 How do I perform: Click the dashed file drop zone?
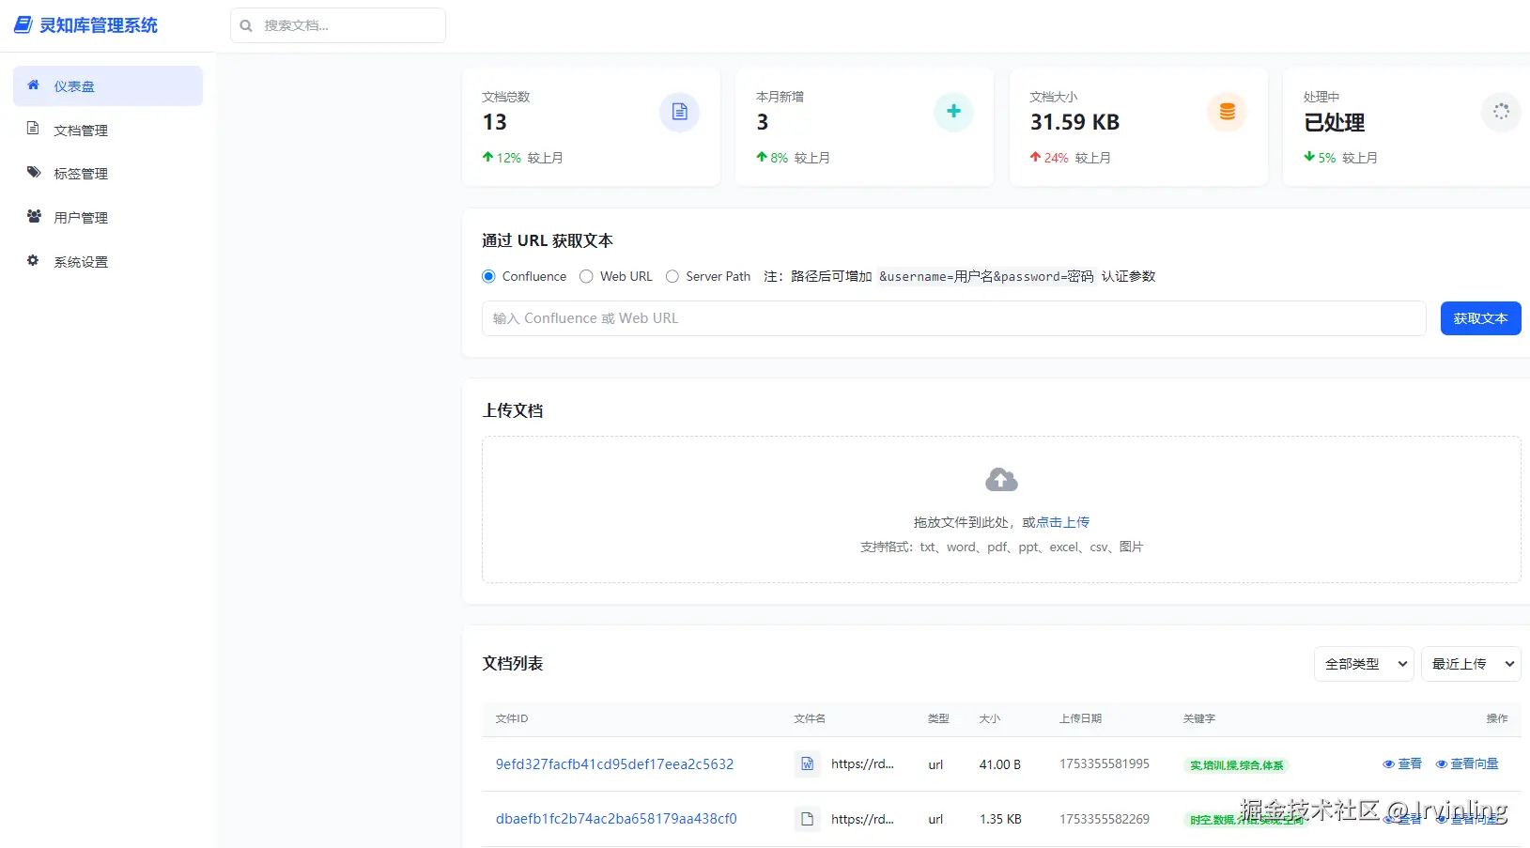click(x=1001, y=510)
